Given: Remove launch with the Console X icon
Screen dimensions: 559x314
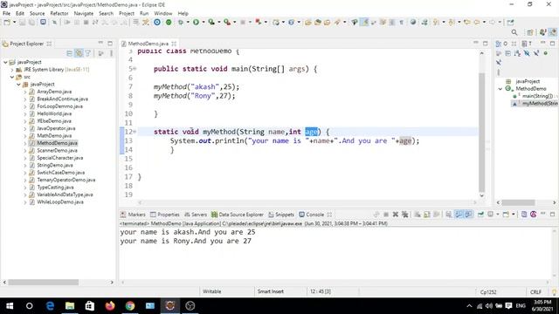Looking at the screenshot, I should pyautogui.click(x=396, y=215).
